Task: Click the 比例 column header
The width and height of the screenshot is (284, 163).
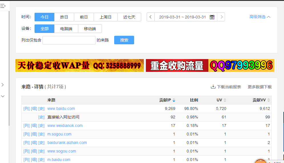Action: [x=194, y=100]
